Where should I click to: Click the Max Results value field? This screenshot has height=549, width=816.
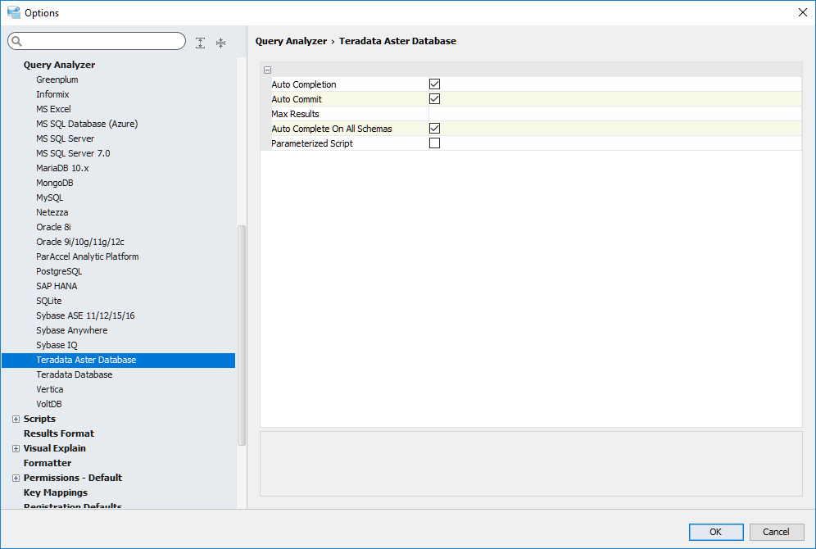click(614, 114)
